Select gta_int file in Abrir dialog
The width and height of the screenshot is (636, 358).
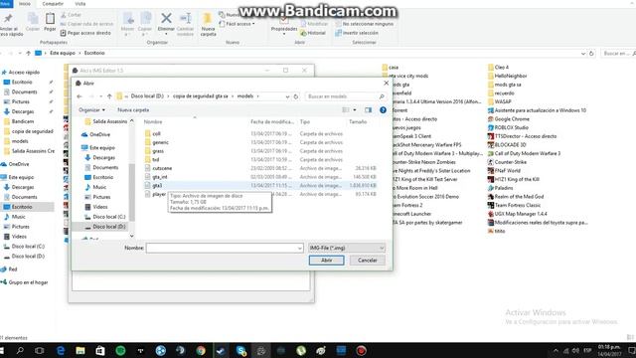pos(260,177)
